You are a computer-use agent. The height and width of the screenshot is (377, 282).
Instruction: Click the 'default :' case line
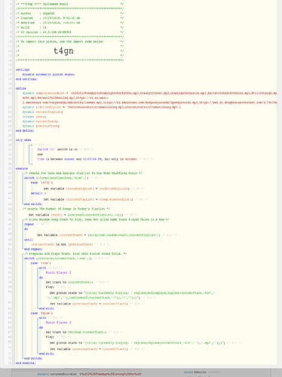pos(38,193)
